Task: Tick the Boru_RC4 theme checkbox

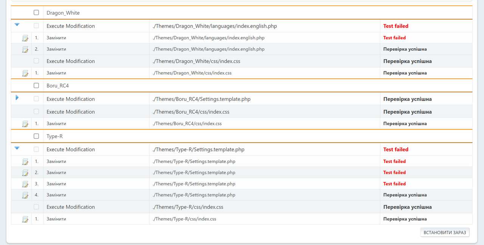Action: click(x=36, y=85)
